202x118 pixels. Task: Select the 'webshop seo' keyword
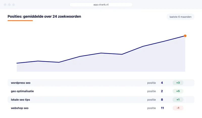(20, 108)
